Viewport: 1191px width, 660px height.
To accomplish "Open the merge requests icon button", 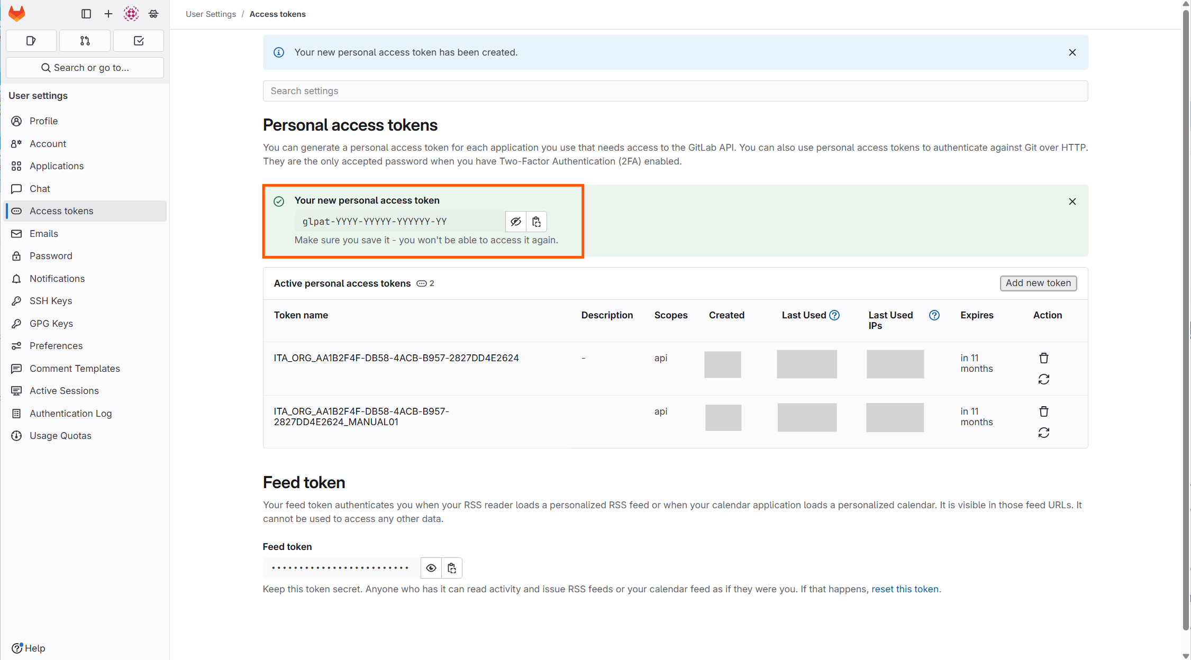I will point(85,41).
